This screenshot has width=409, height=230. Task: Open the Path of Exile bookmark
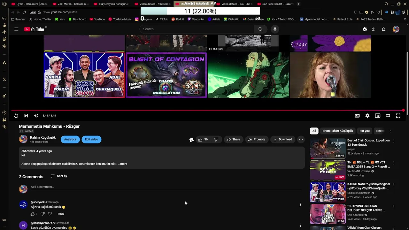point(343,19)
